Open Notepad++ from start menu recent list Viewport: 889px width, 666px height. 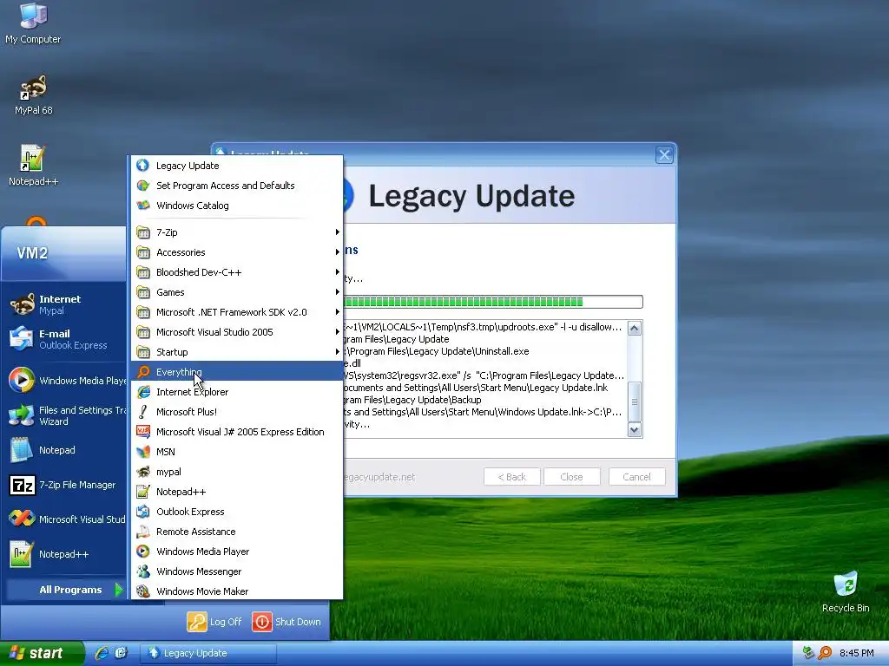[x=65, y=554]
